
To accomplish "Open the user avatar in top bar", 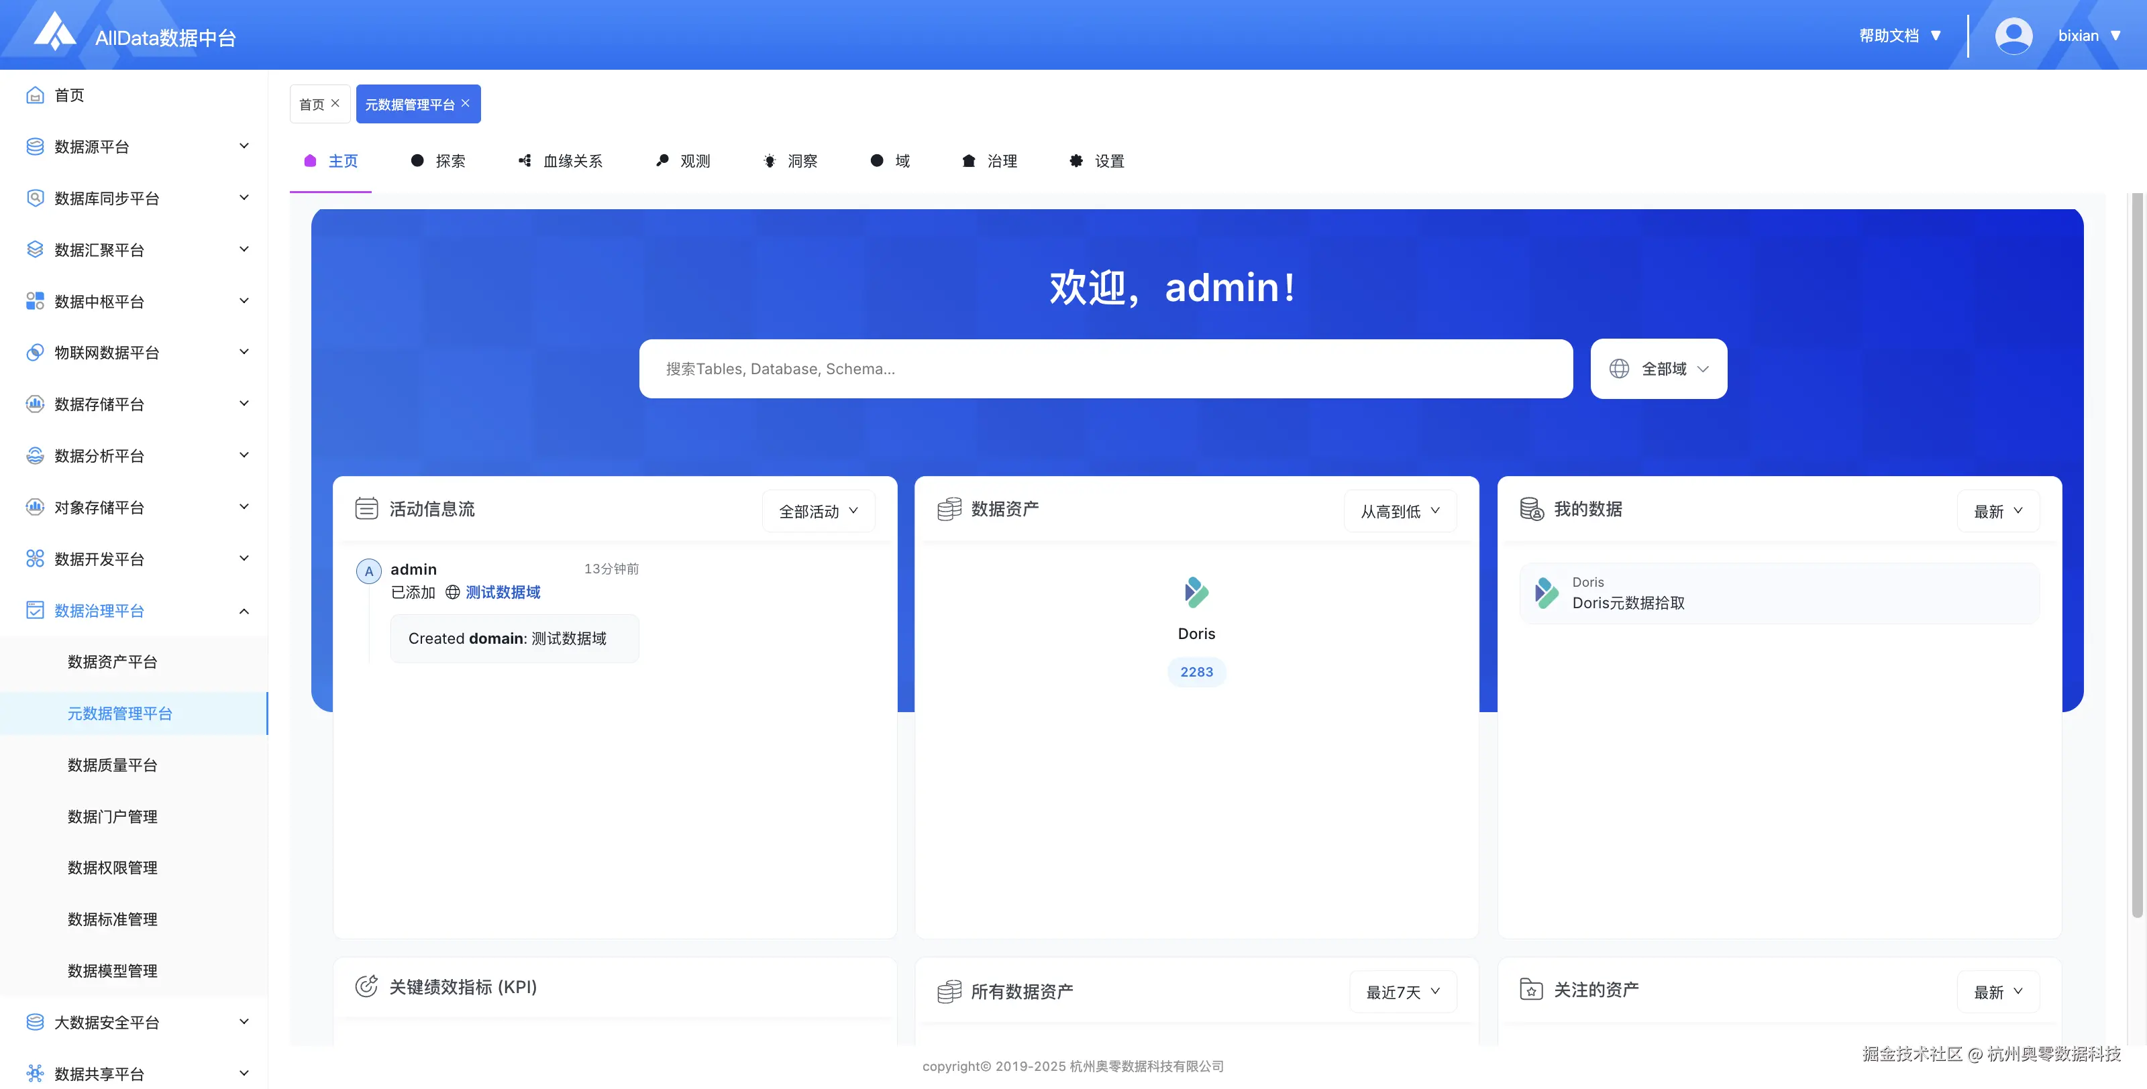I will coord(2013,35).
